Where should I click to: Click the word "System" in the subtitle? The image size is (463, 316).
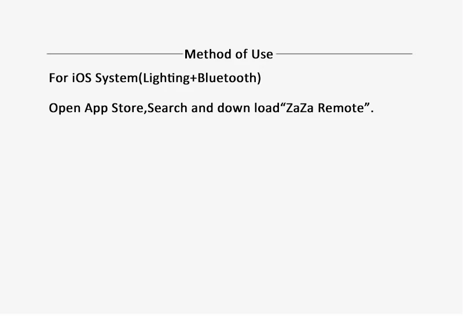(117, 79)
